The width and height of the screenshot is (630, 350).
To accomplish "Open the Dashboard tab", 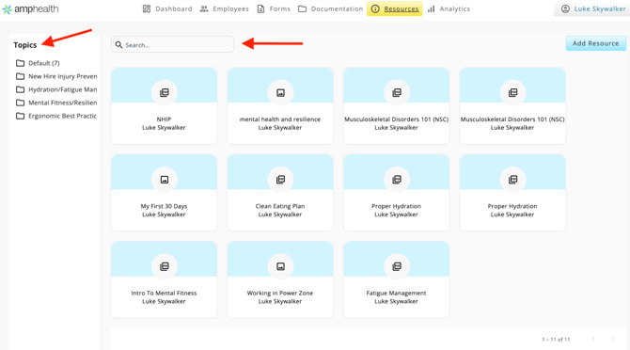I will (x=167, y=8).
